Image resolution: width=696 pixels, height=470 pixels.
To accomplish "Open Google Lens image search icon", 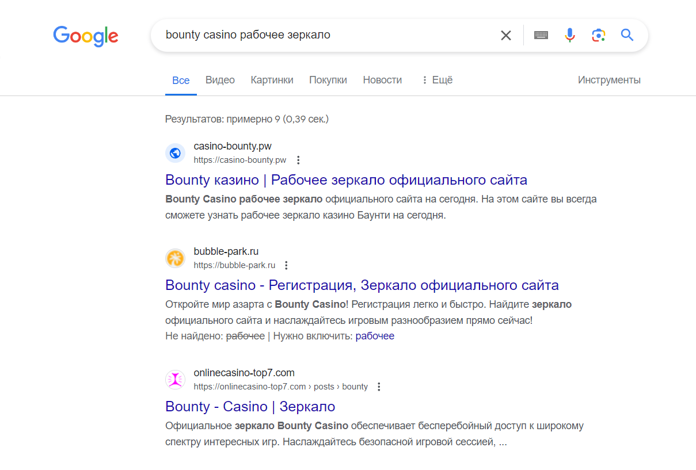I will (599, 36).
